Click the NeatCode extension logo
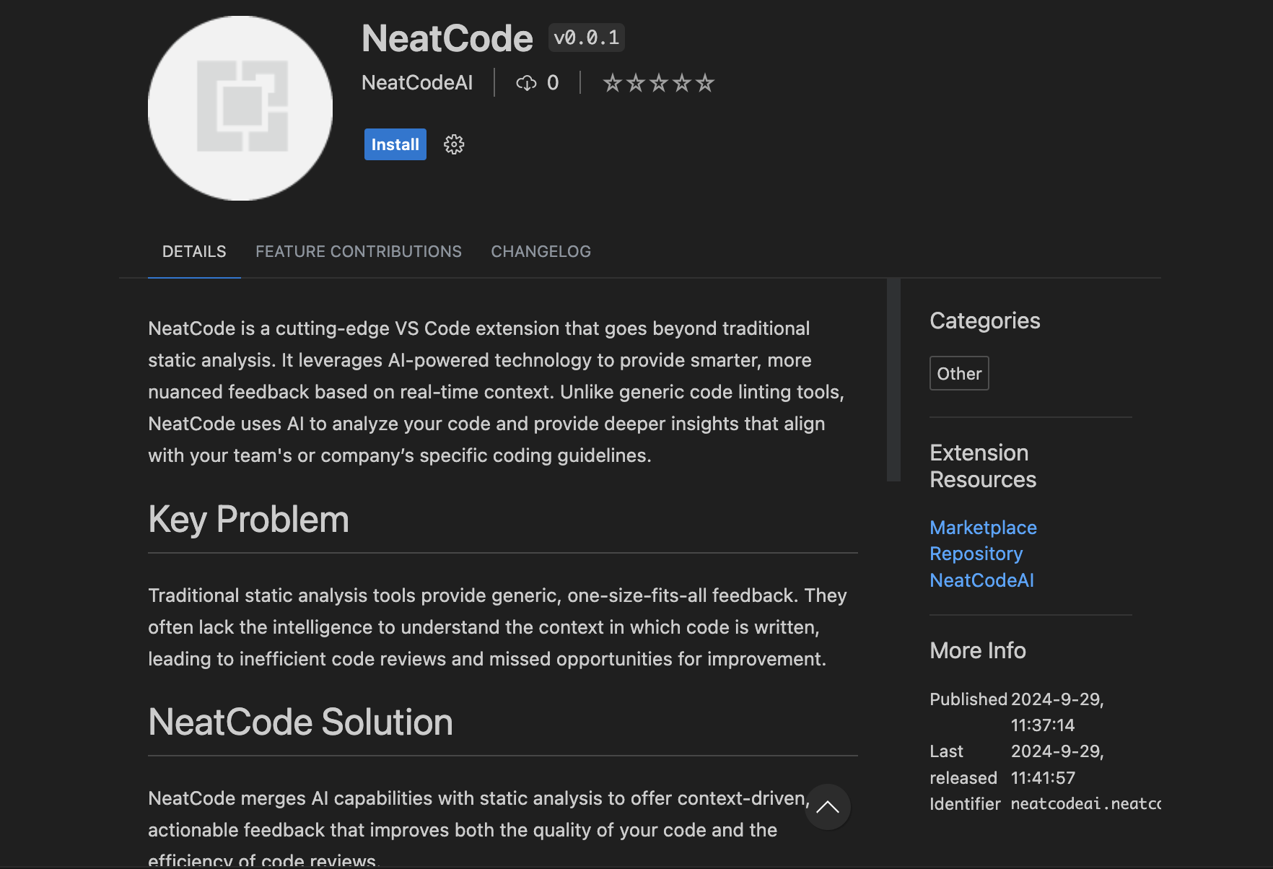1273x869 pixels. point(240,108)
